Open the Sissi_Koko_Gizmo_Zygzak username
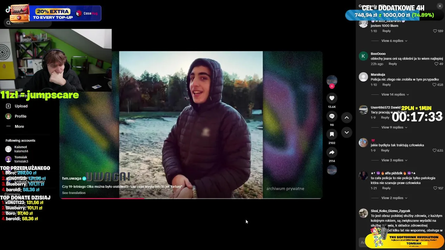445x250 pixels. 390,211
